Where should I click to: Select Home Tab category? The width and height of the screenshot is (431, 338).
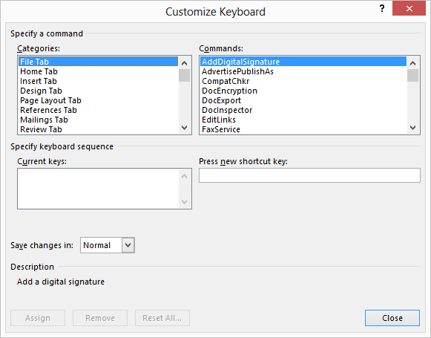click(98, 71)
